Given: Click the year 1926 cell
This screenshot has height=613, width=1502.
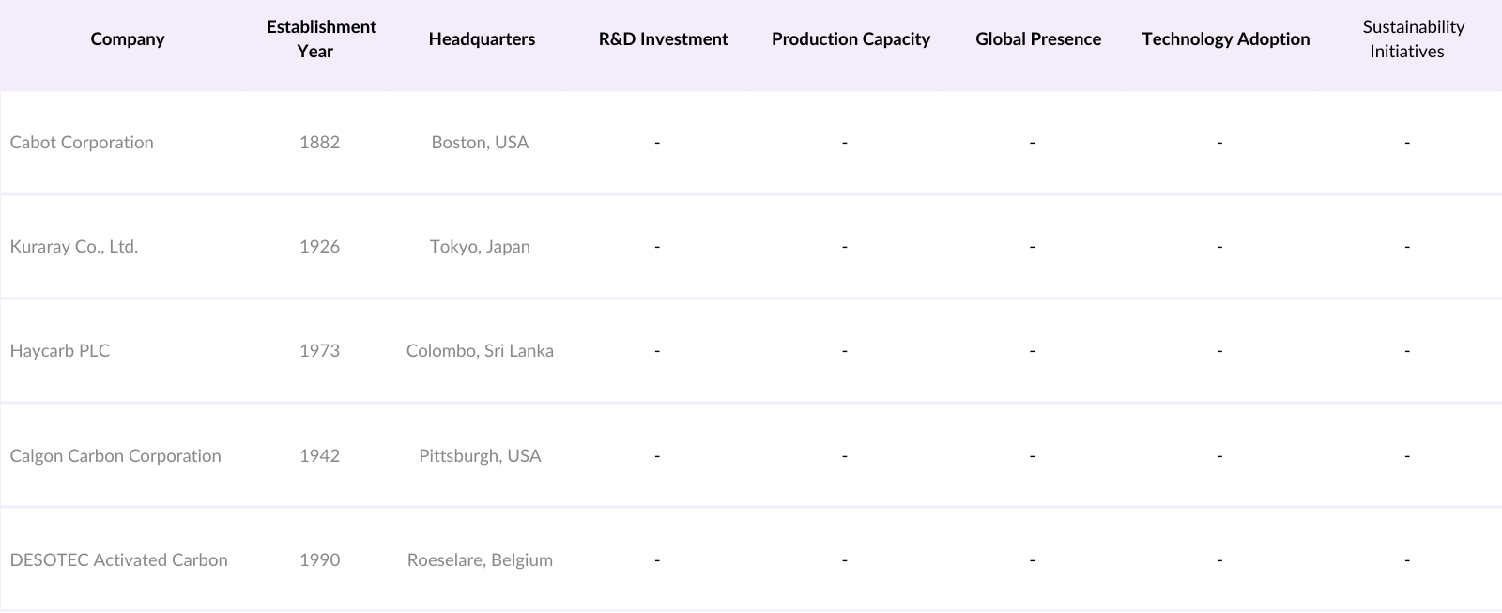Looking at the screenshot, I should click(x=319, y=246).
